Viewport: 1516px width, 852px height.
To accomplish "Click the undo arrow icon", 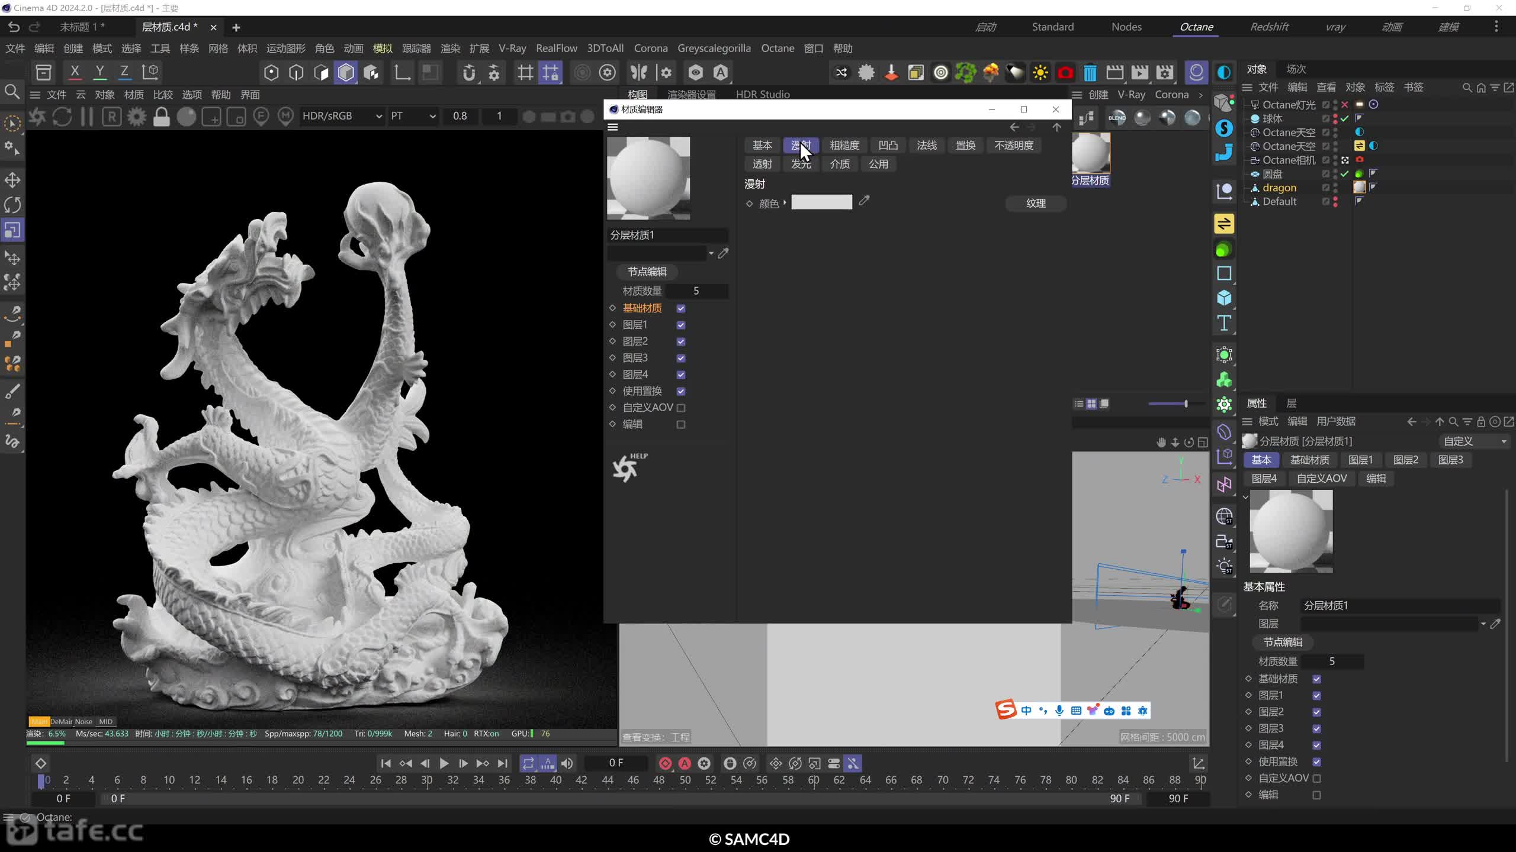I will (14, 27).
